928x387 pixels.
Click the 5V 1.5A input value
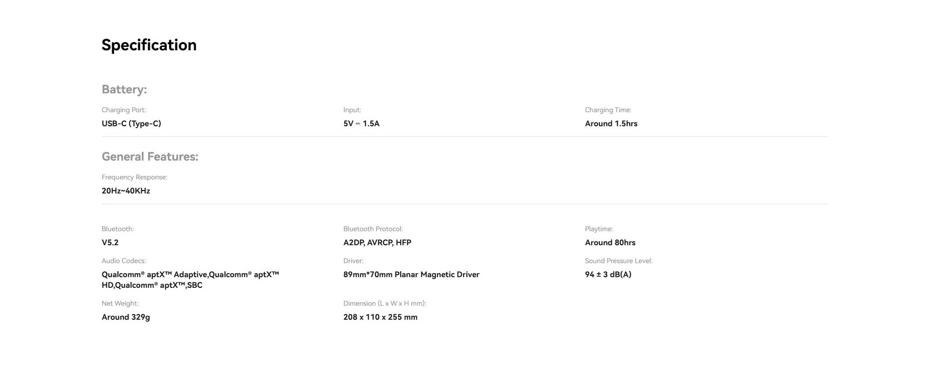pos(361,124)
